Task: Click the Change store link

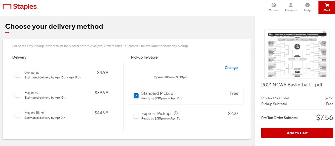Action: point(231,68)
